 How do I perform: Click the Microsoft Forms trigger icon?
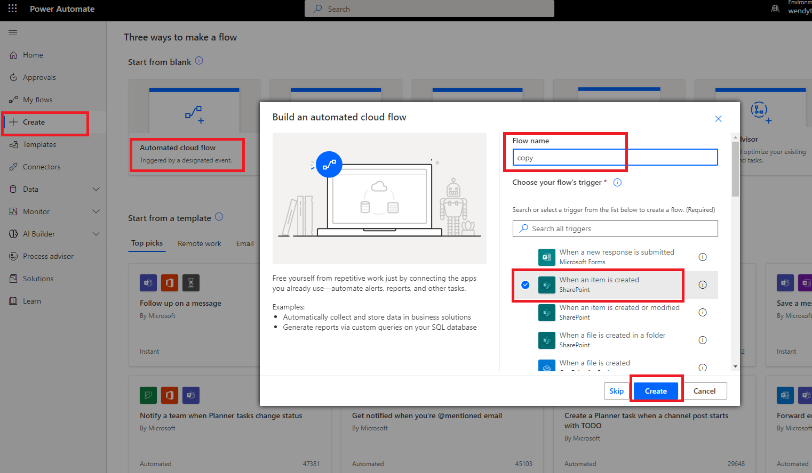(547, 257)
